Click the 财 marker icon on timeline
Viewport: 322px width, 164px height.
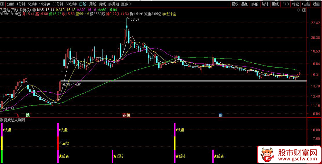(221, 115)
